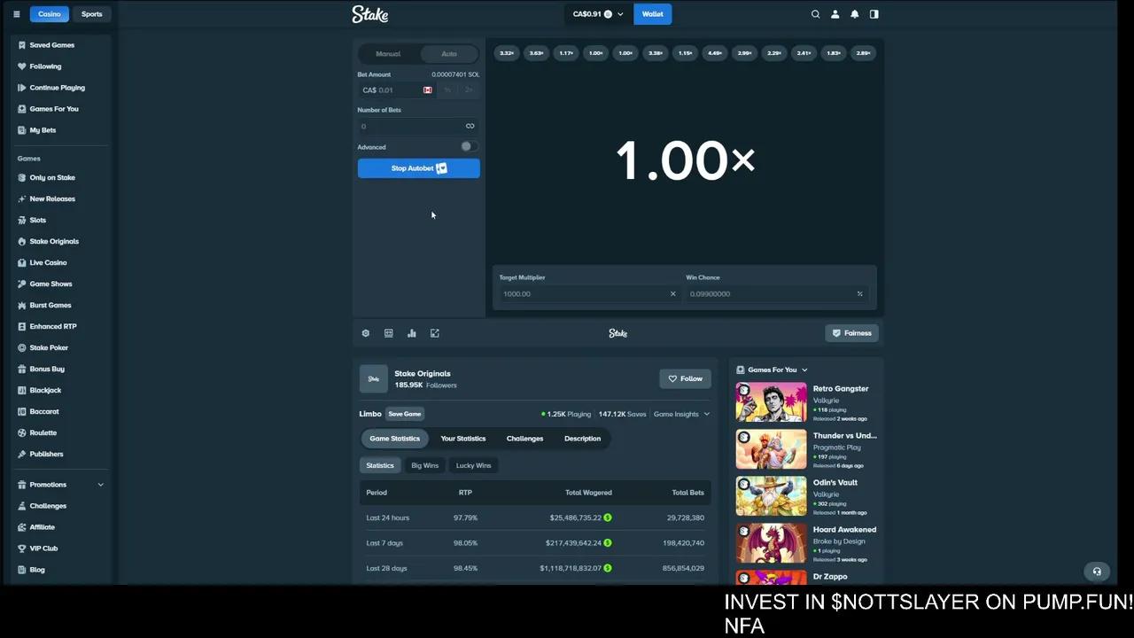
Task: Select the Description tab
Action: click(x=582, y=439)
